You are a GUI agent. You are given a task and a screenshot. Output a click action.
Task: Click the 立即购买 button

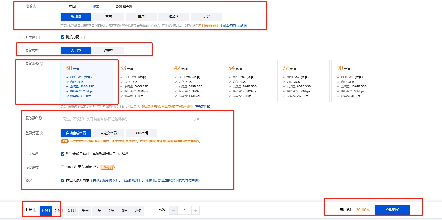coord(392,210)
